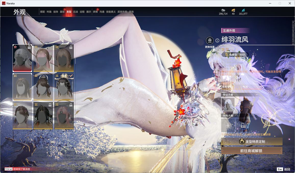Click the teal feather currency icon
The width and height of the screenshot is (295, 173).
click(243, 10)
